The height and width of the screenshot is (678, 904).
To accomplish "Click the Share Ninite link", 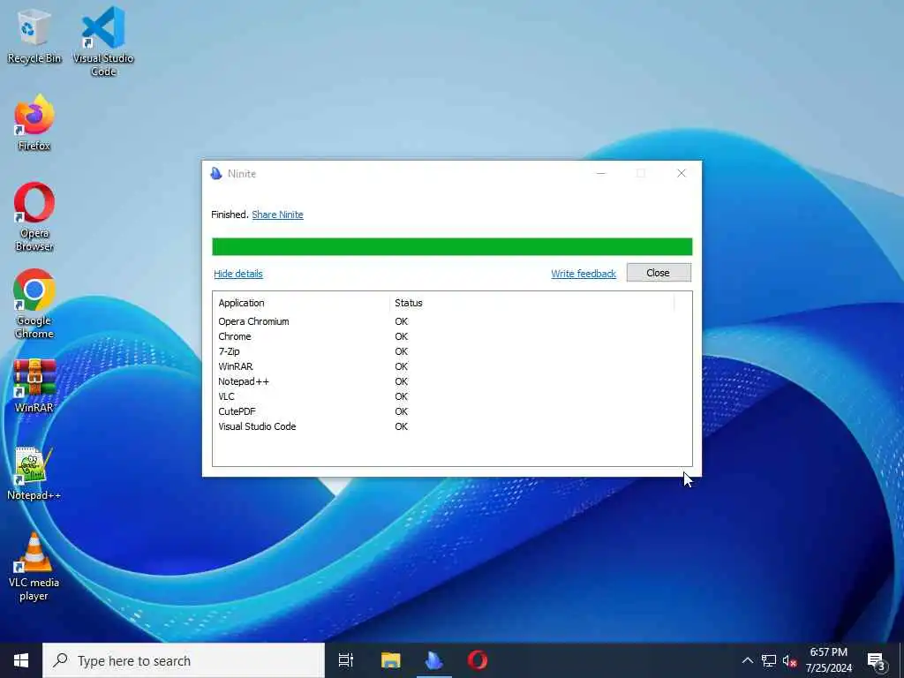I will pyautogui.click(x=277, y=215).
